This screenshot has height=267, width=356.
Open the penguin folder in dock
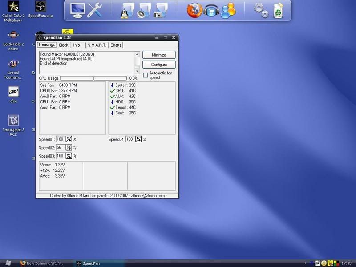pos(125,10)
